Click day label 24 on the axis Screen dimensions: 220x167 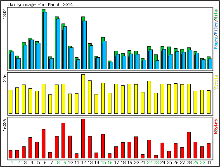click(x=163, y=162)
